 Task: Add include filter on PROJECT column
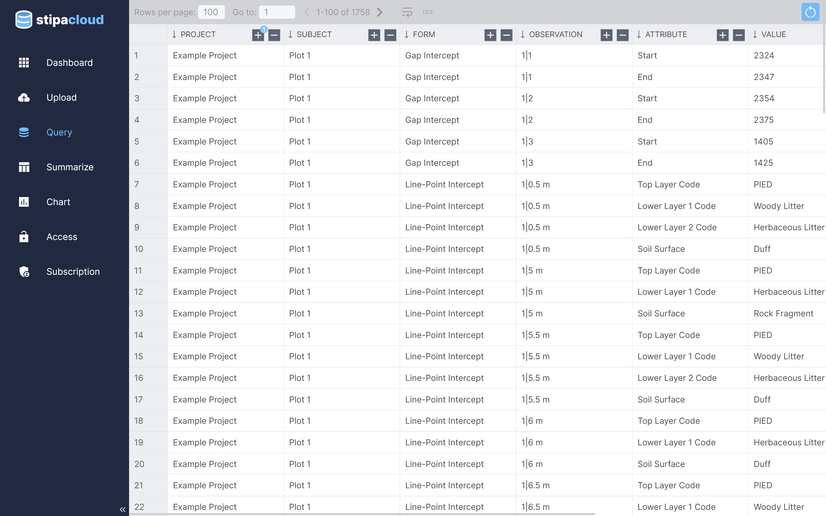click(x=258, y=35)
